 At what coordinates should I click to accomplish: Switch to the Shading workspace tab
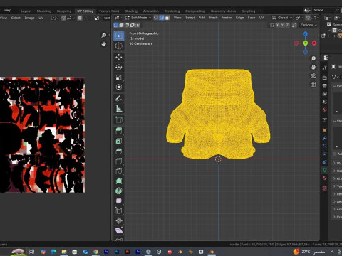(x=131, y=11)
